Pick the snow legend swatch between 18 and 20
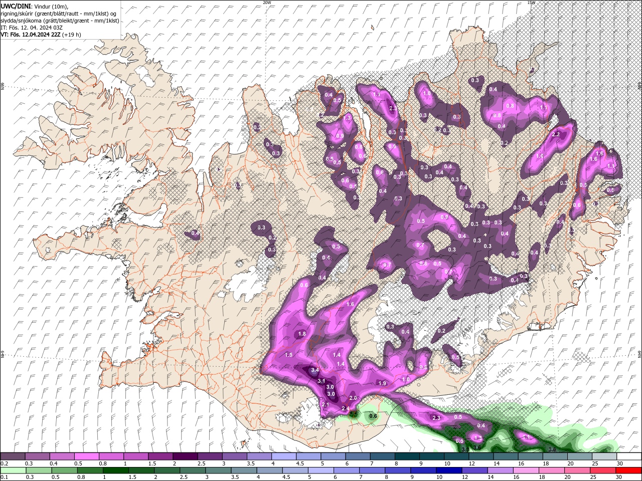The width and height of the screenshot is (642, 481). [x=555, y=456]
